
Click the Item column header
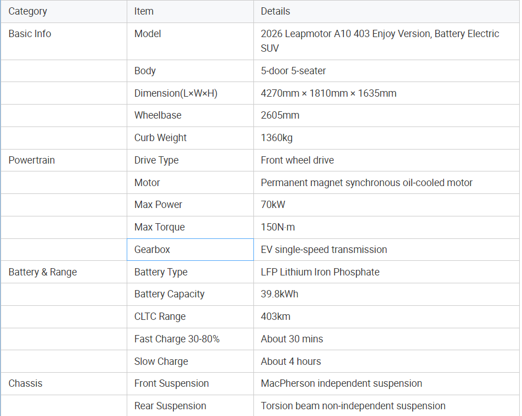pyautogui.click(x=190, y=11)
